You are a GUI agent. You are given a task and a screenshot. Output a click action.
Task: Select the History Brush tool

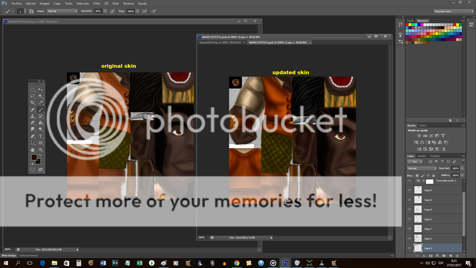click(x=41, y=116)
